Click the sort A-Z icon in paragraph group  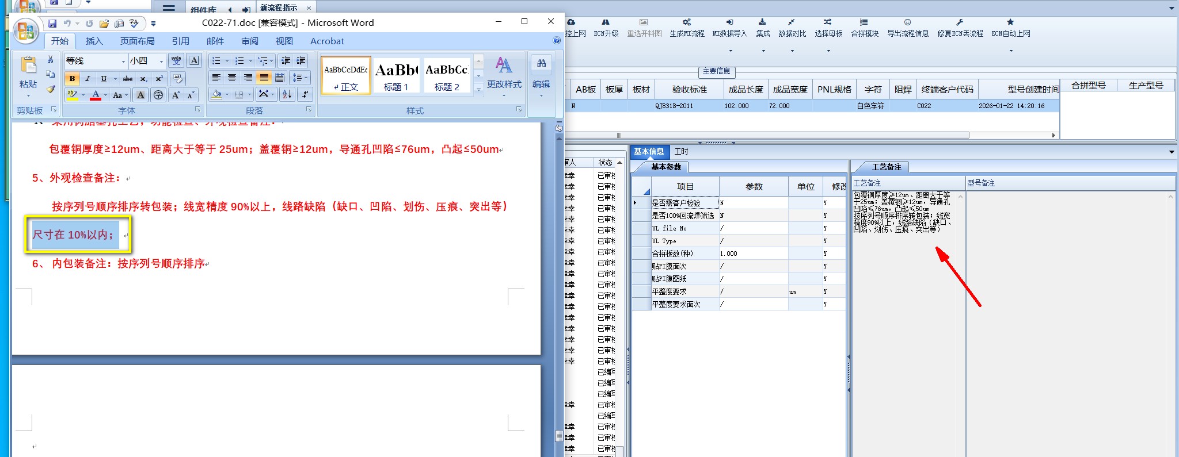tap(287, 94)
